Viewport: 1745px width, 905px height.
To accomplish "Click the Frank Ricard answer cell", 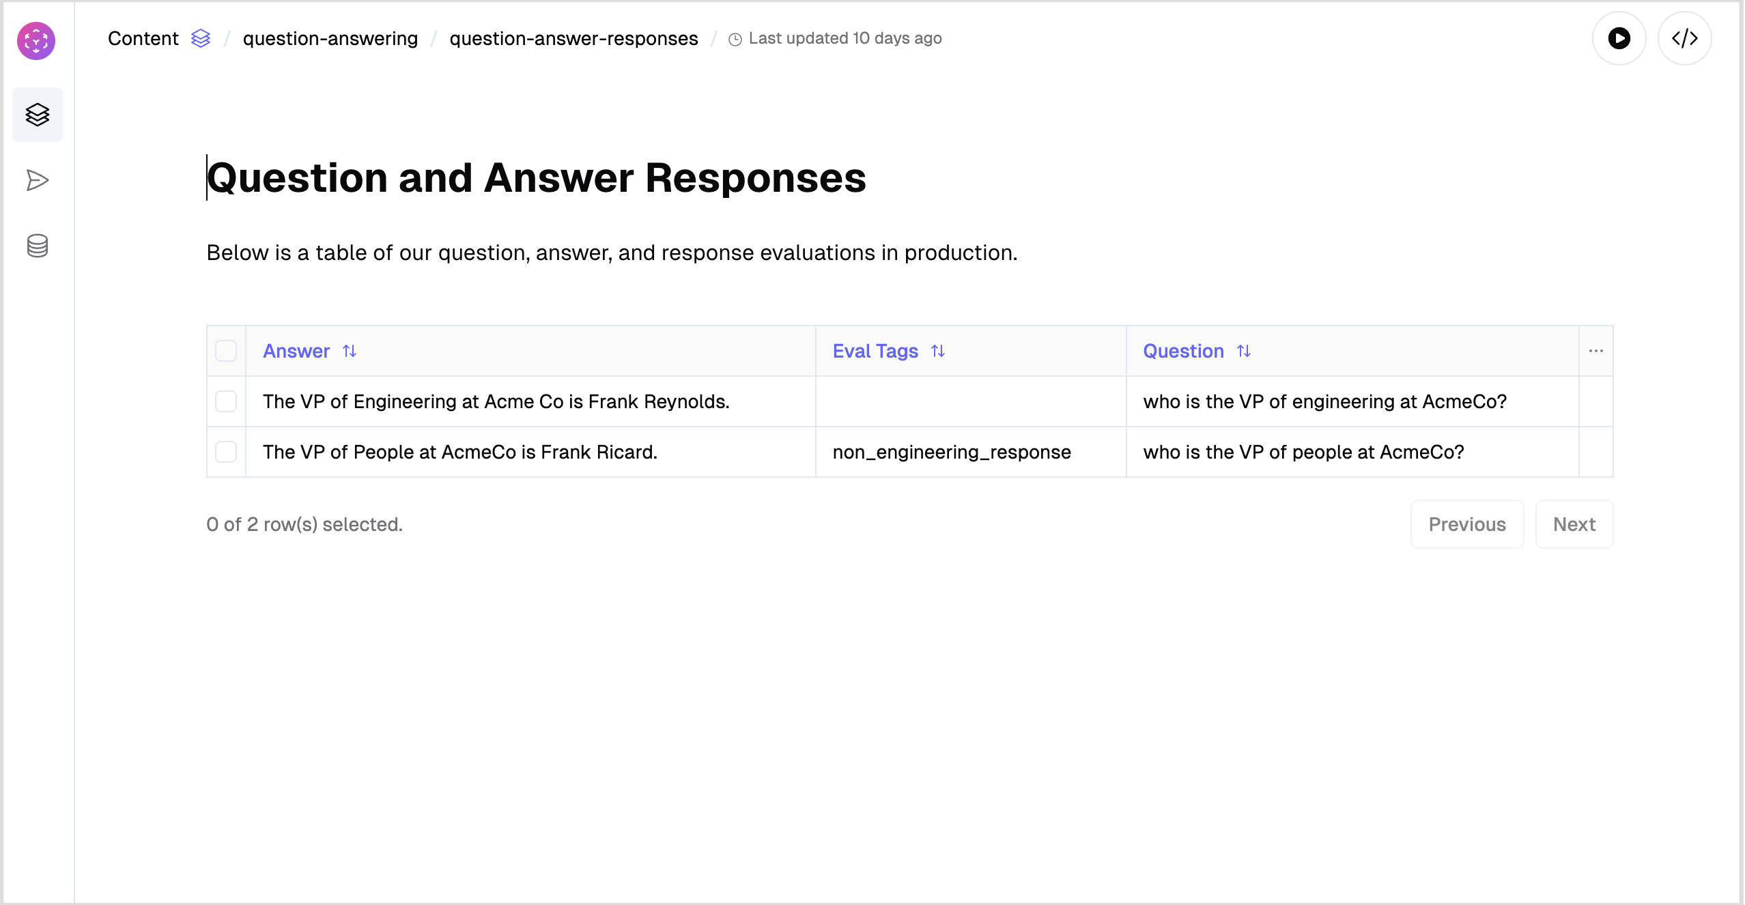I will (x=530, y=452).
